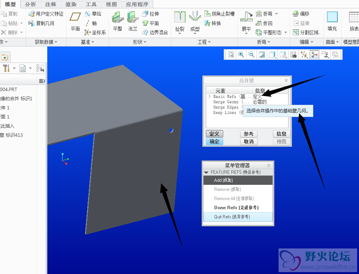
Task: Click the 偏移 offset tool
Action: coord(301,14)
